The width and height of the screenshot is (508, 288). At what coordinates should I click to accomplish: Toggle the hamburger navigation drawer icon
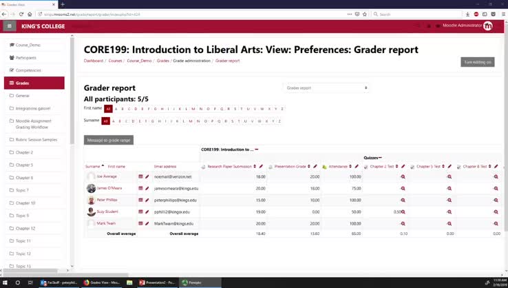coord(10,26)
